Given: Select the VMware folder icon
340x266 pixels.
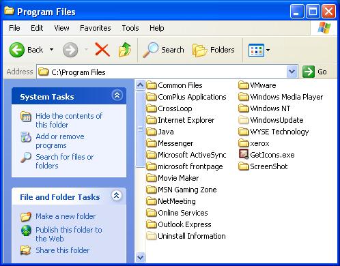Looking at the screenshot, I should click(244, 85).
